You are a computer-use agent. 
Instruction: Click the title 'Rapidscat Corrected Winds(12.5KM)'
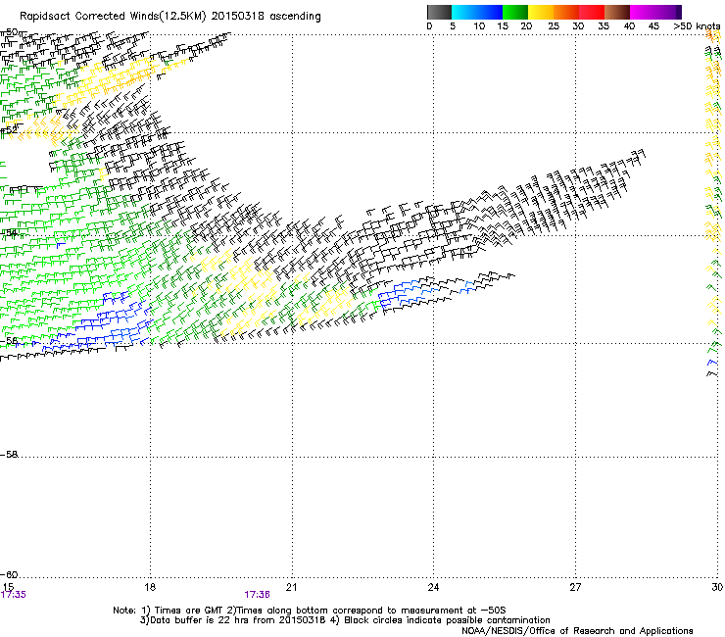[113, 17]
